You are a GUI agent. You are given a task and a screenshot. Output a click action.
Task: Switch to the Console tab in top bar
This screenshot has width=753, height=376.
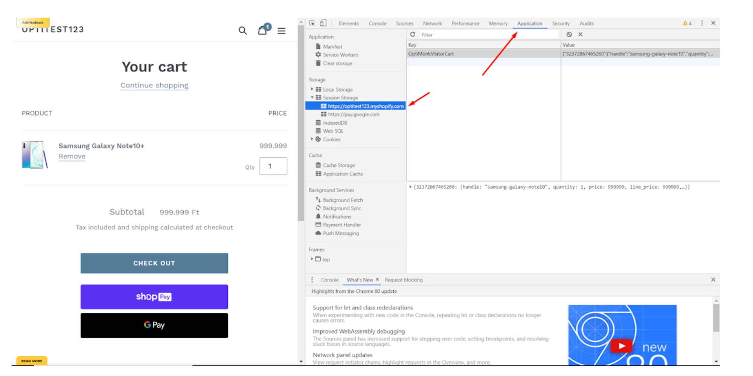pos(377,23)
